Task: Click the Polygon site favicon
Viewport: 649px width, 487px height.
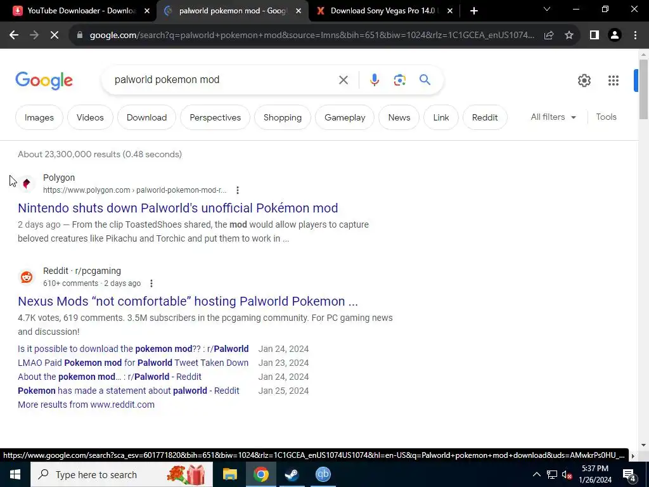Action: pos(27,183)
